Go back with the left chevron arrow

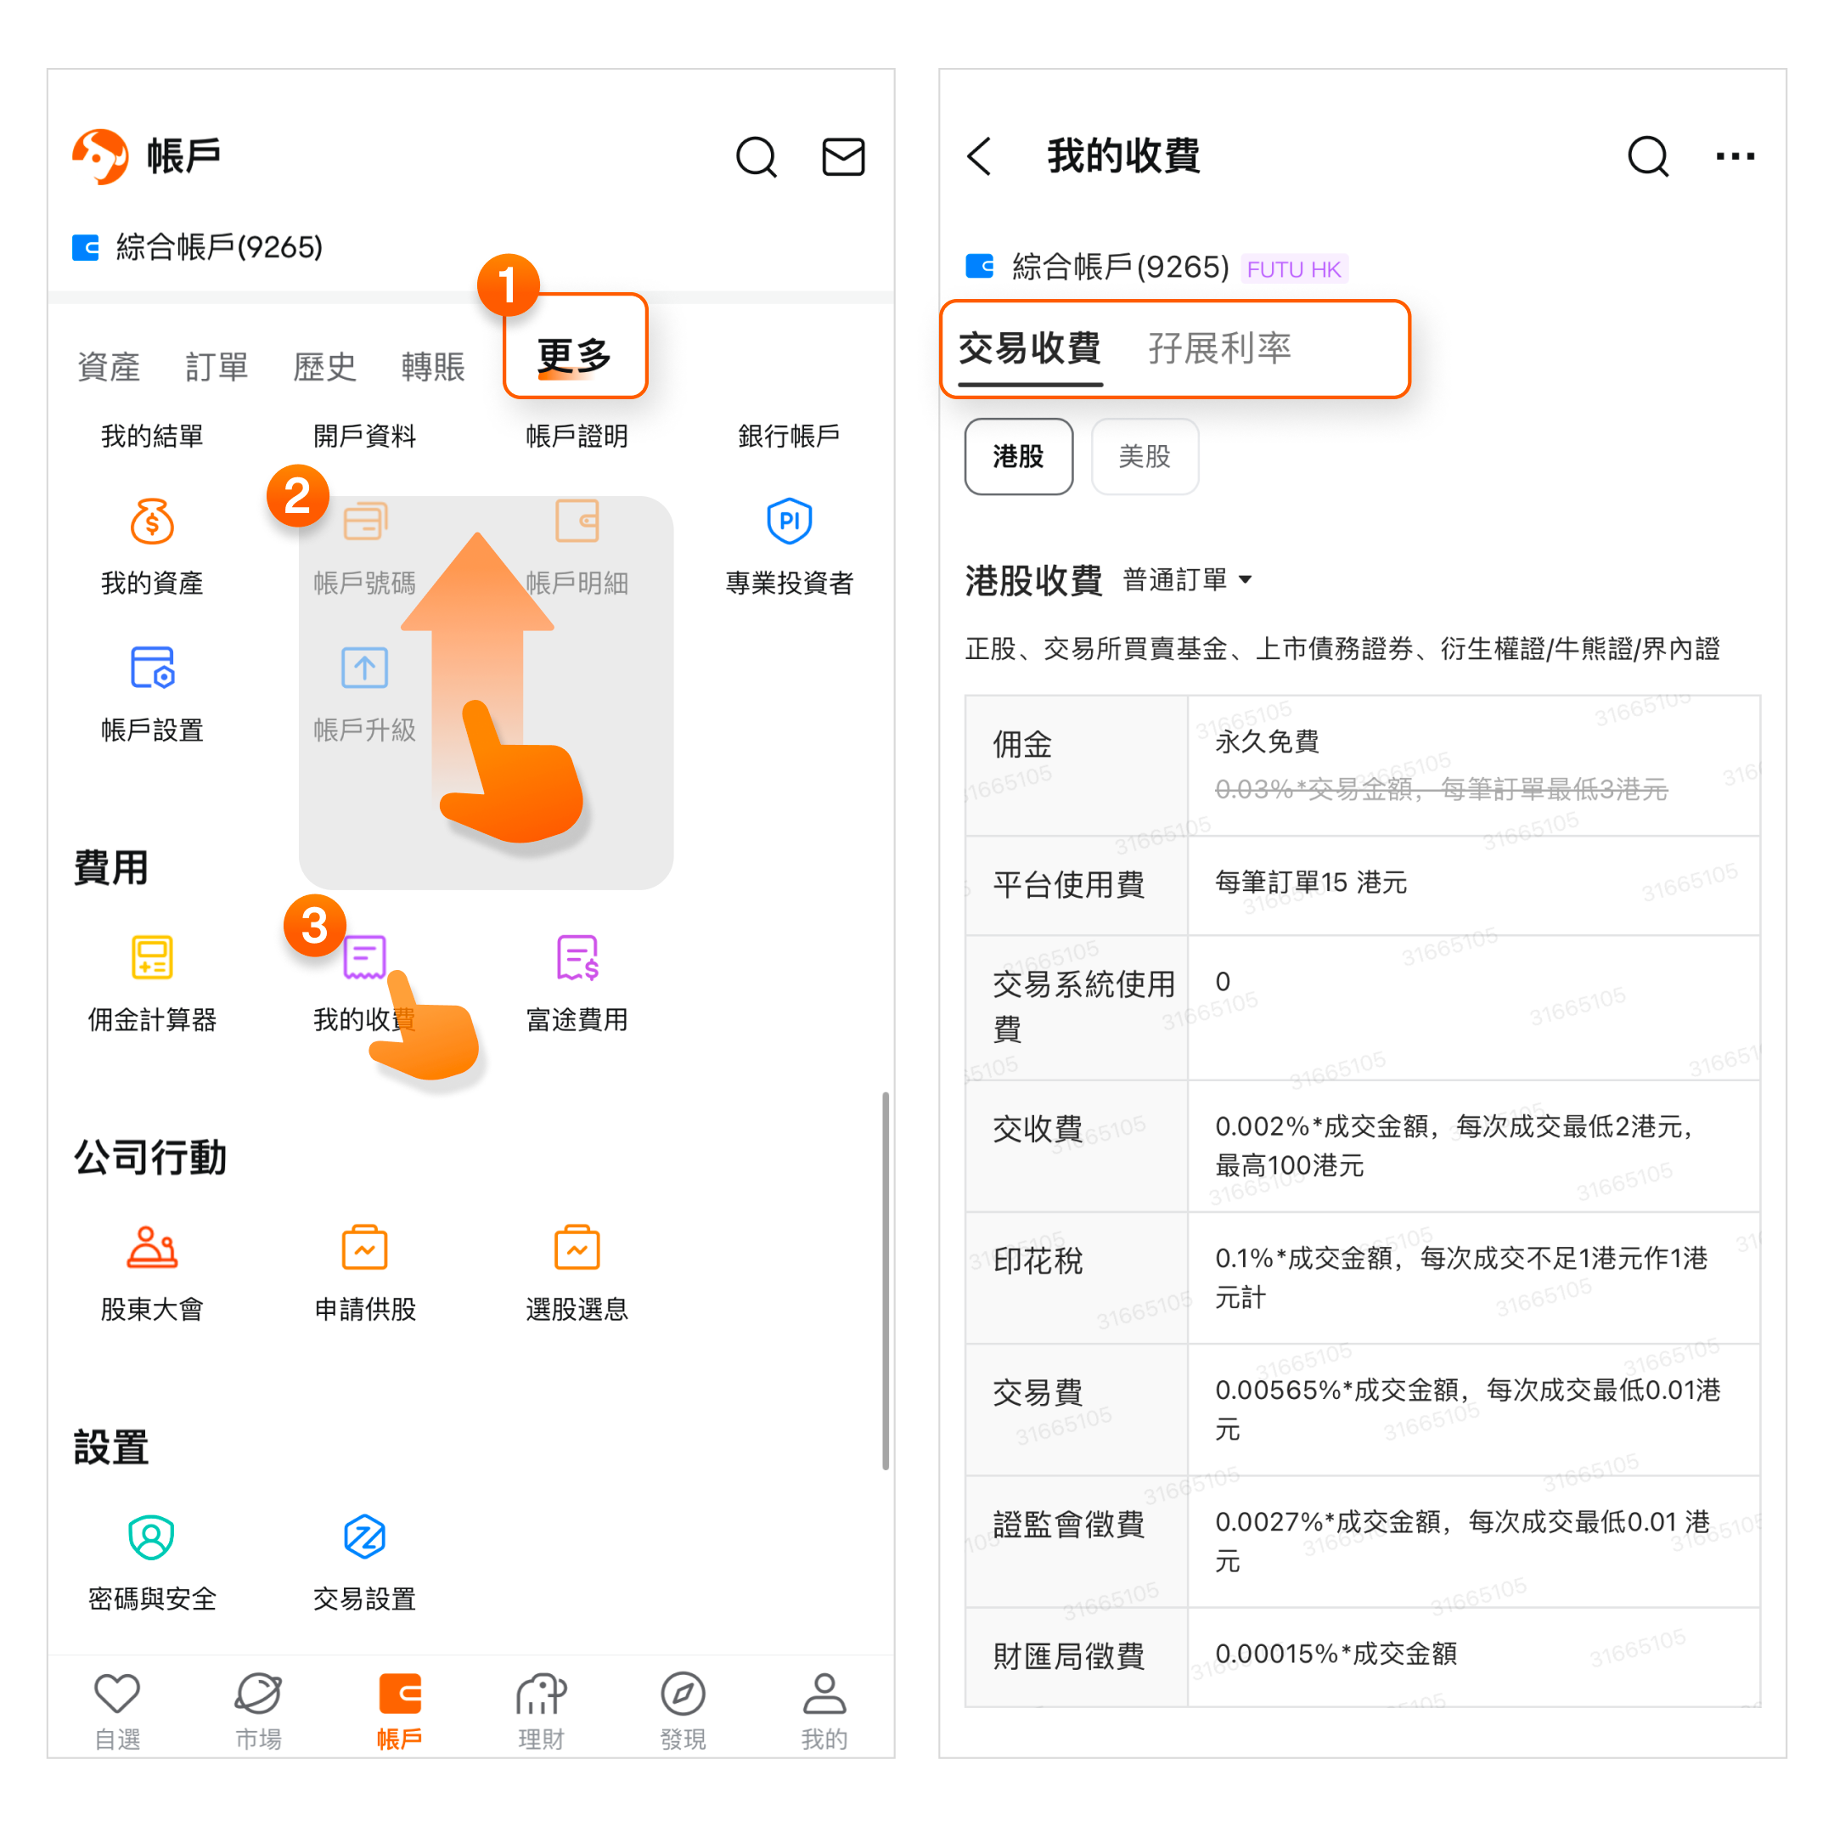pos(979,155)
